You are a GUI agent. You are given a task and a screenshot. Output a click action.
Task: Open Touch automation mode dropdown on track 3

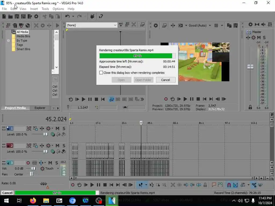(58, 168)
